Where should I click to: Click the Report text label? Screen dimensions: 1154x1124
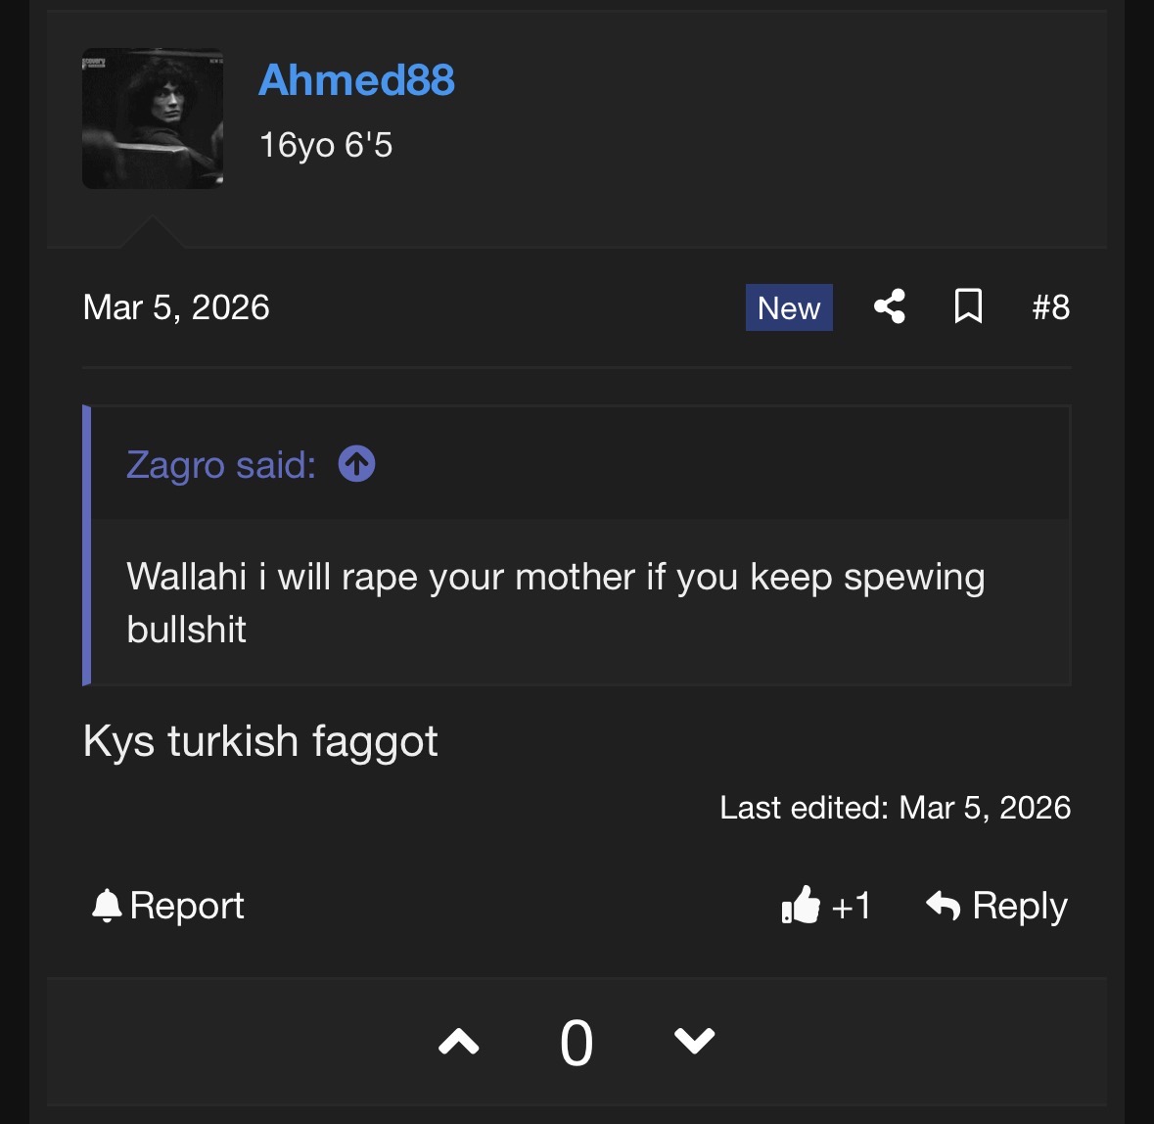(x=186, y=906)
